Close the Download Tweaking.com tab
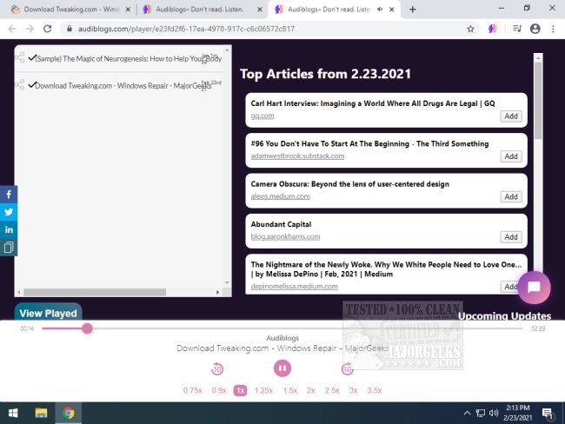 point(128,10)
